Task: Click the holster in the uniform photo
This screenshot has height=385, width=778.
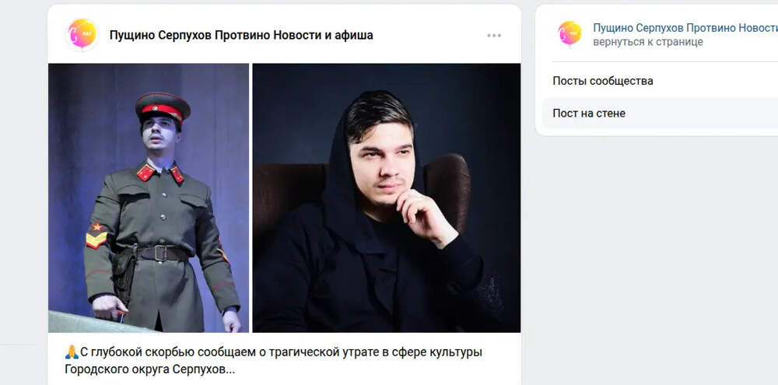Action: coord(123,271)
